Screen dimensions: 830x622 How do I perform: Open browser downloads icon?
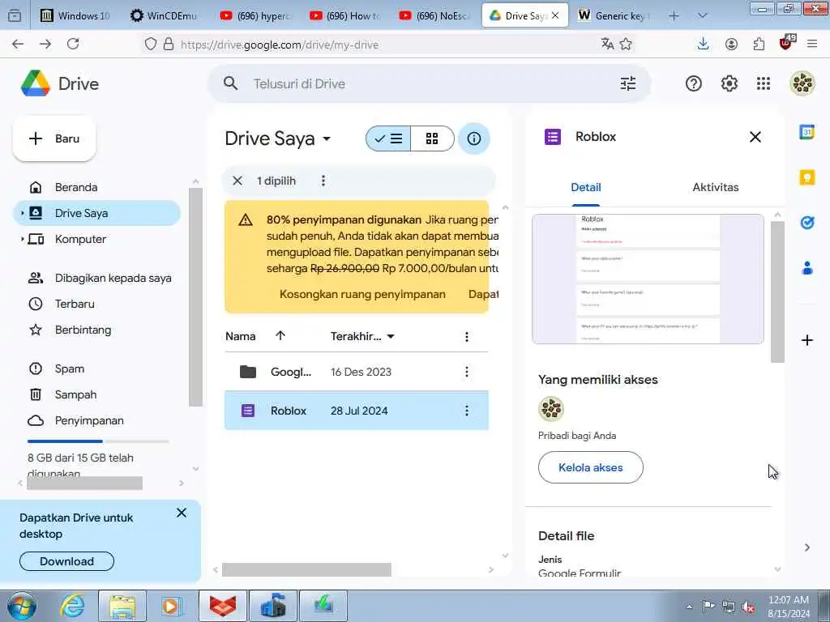point(703,44)
